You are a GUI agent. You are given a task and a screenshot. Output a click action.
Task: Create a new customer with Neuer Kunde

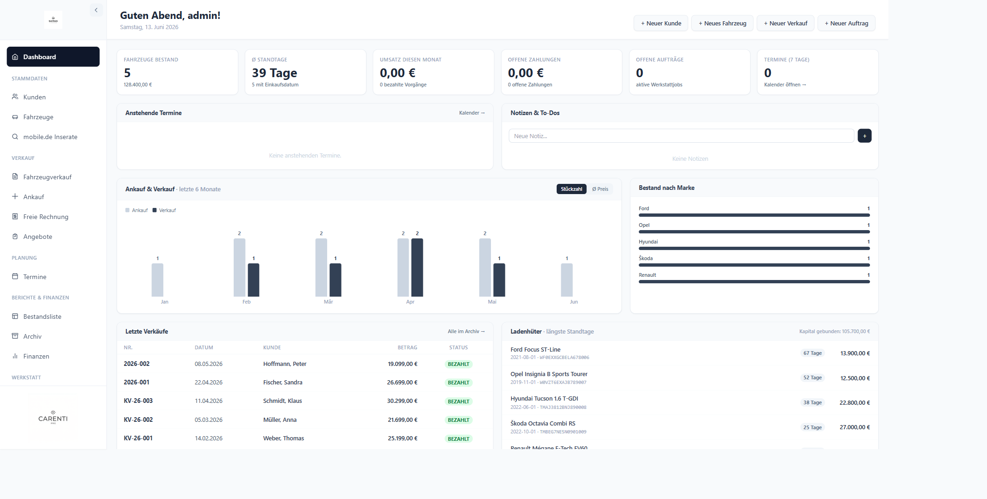661,23
